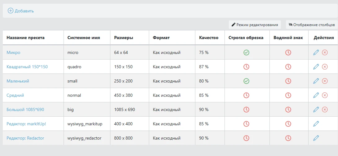The height and width of the screenshot is (156, 338).
Task: Click the Режим редактирования button
Action: click(255, 25)
